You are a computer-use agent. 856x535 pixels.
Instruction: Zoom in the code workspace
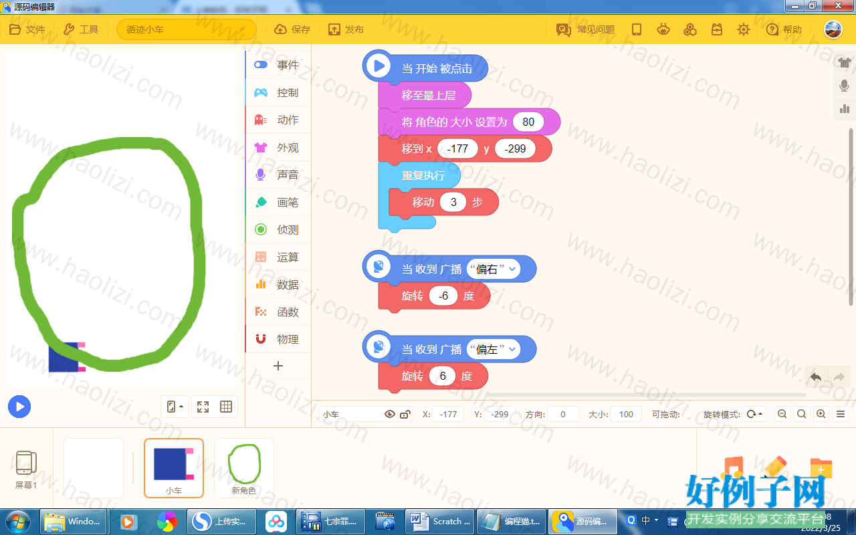(x=821, y=415)
